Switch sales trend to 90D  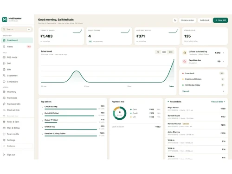[170, 52]
